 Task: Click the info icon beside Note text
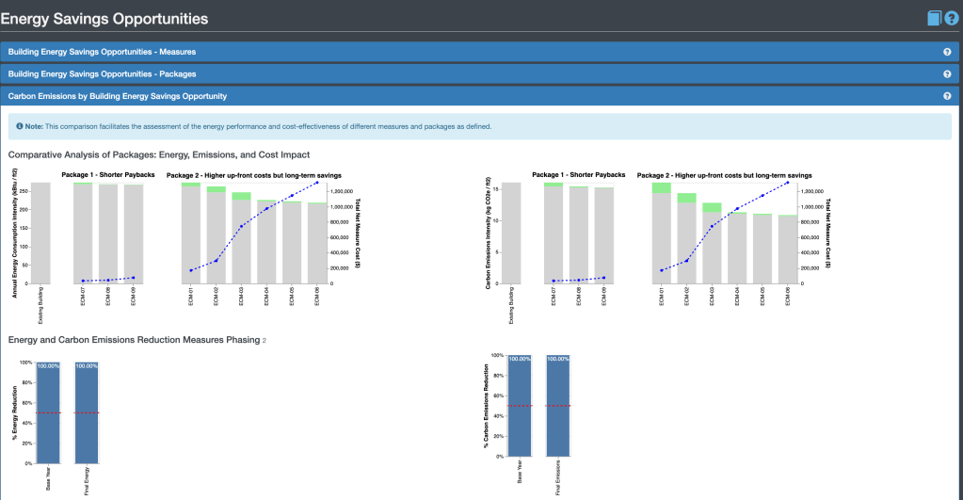click(20, 126)
